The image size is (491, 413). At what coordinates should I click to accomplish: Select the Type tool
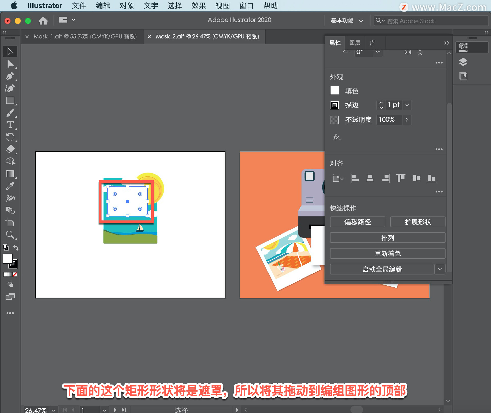coord(10,125)
